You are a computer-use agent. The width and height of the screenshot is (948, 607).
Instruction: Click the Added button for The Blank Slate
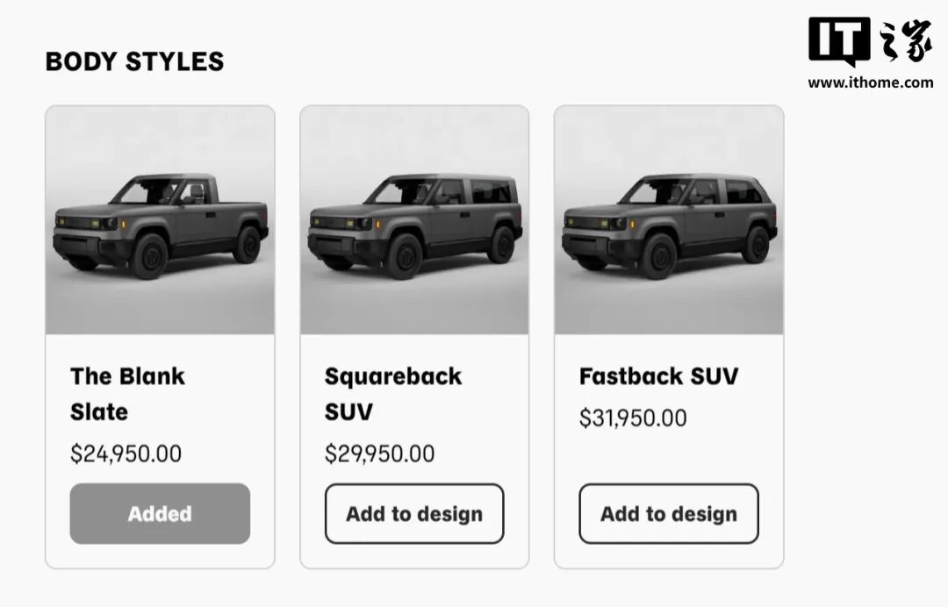160,513
